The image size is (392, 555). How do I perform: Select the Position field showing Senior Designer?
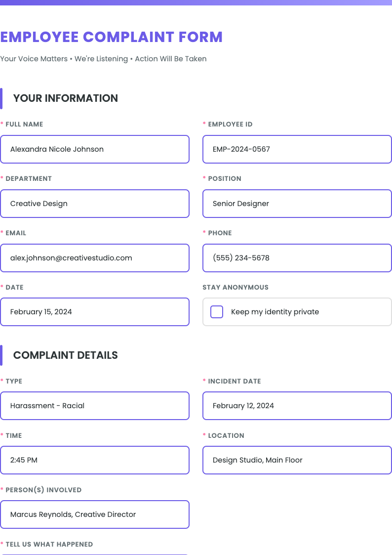point(297,203)
